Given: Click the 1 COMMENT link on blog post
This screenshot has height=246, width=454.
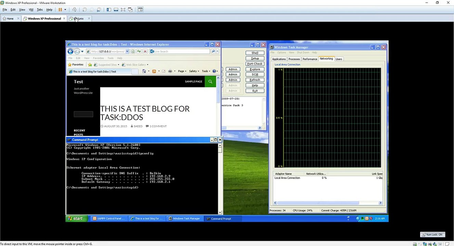Looking at the screenshot, I should click(158, 126).
